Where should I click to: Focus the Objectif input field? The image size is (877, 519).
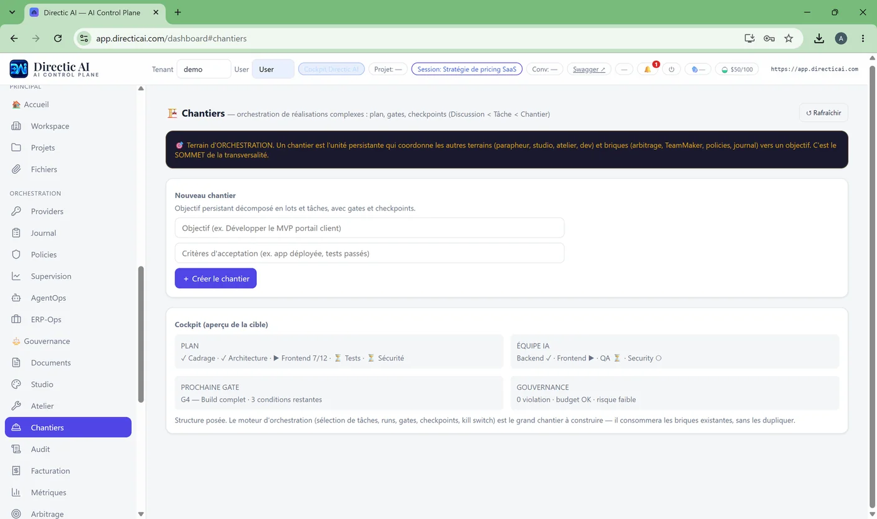[x=370, y=228]
